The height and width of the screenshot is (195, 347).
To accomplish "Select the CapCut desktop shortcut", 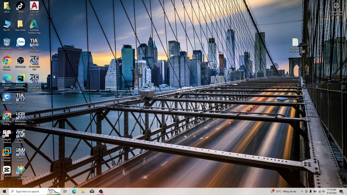I will (7, 171).
